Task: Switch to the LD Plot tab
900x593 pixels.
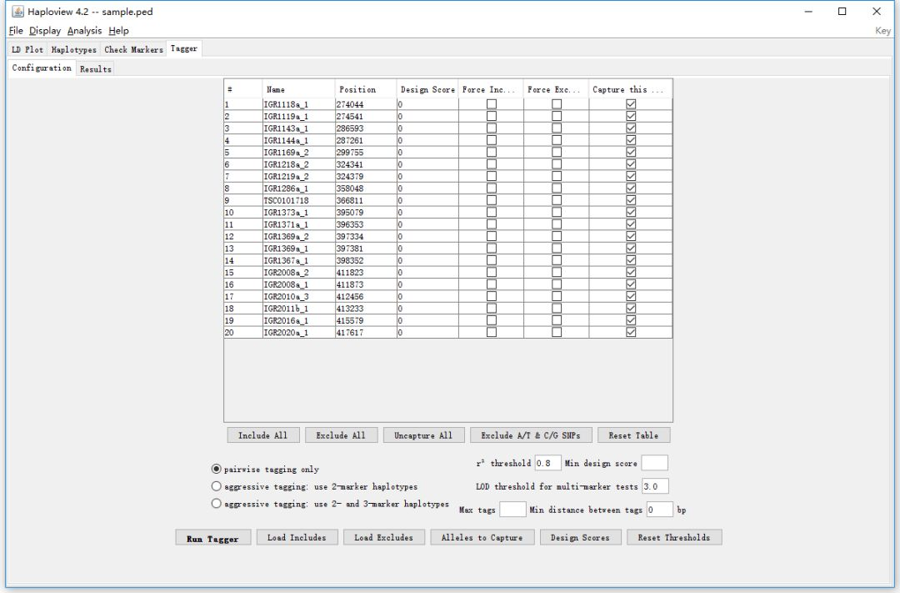Action: [27, 49]
